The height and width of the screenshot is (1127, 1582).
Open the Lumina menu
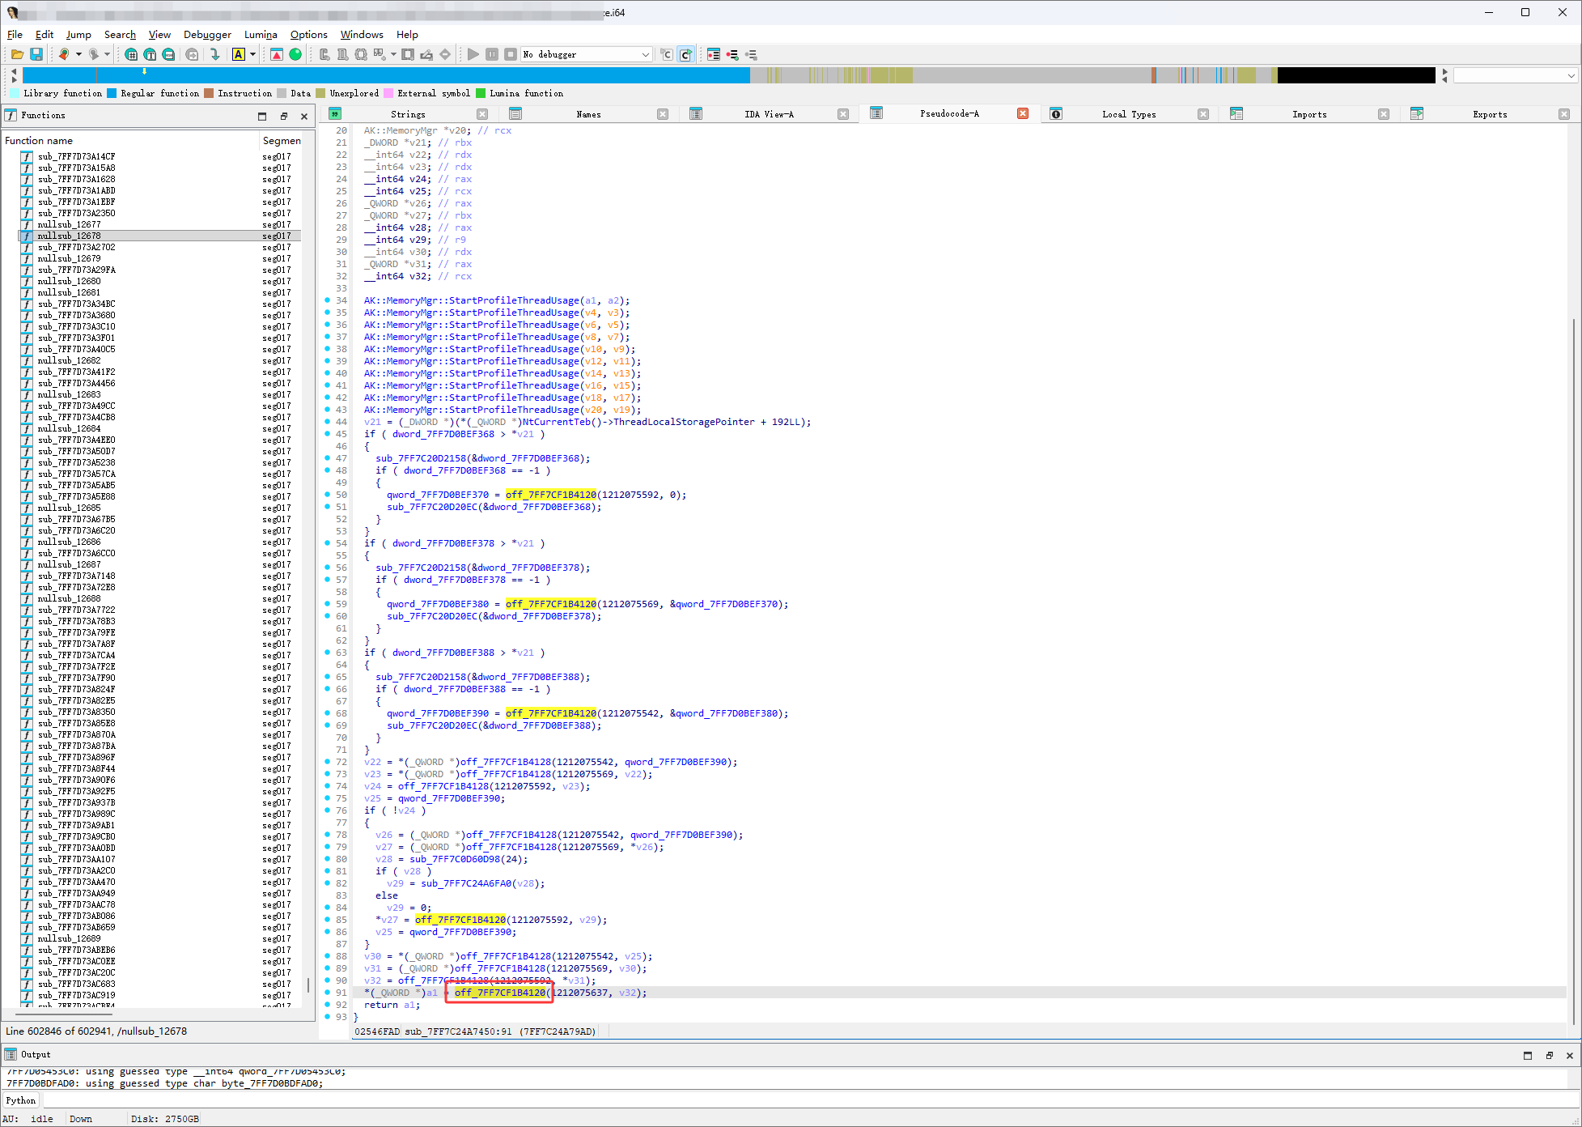point(261,35)
